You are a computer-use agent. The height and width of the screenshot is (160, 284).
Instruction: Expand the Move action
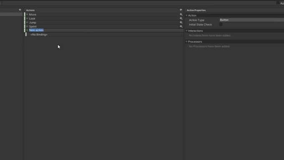[27, 14]
